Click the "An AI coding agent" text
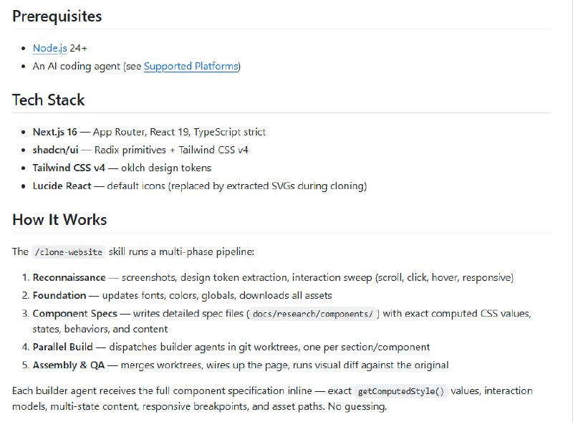The height and width of the screenshot is (422, 573). tap(76, 67)
